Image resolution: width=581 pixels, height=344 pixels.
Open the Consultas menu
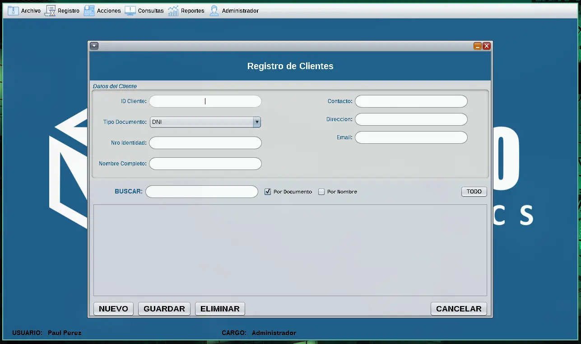point(144,11)
